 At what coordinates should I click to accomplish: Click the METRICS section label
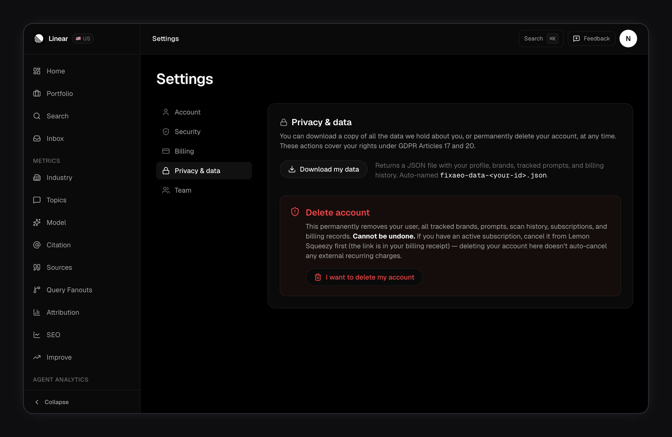(x=47, y=161)
